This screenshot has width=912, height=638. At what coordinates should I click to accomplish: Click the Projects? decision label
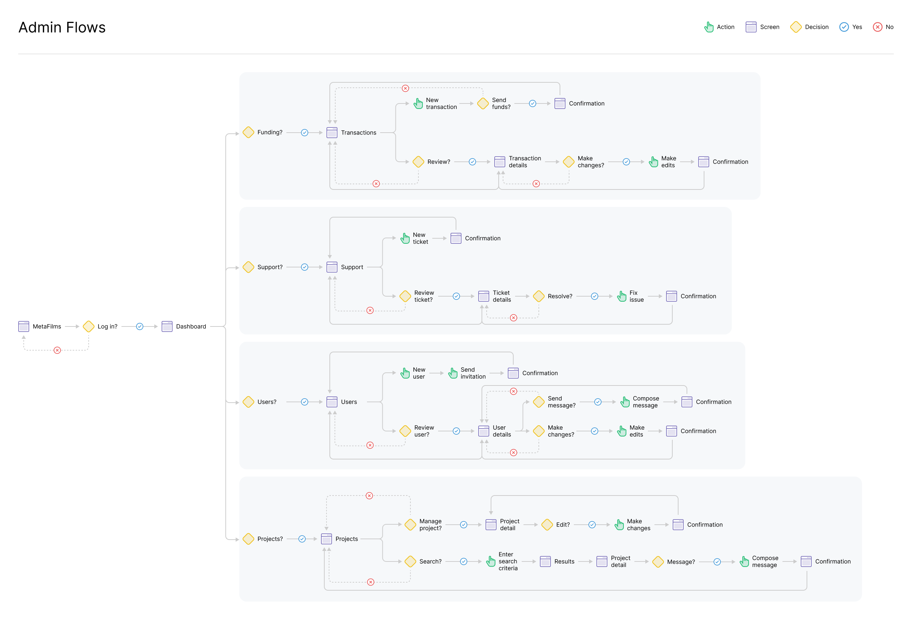270,539
